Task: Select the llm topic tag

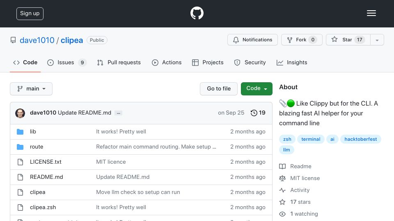Action: tap(286, 150)
